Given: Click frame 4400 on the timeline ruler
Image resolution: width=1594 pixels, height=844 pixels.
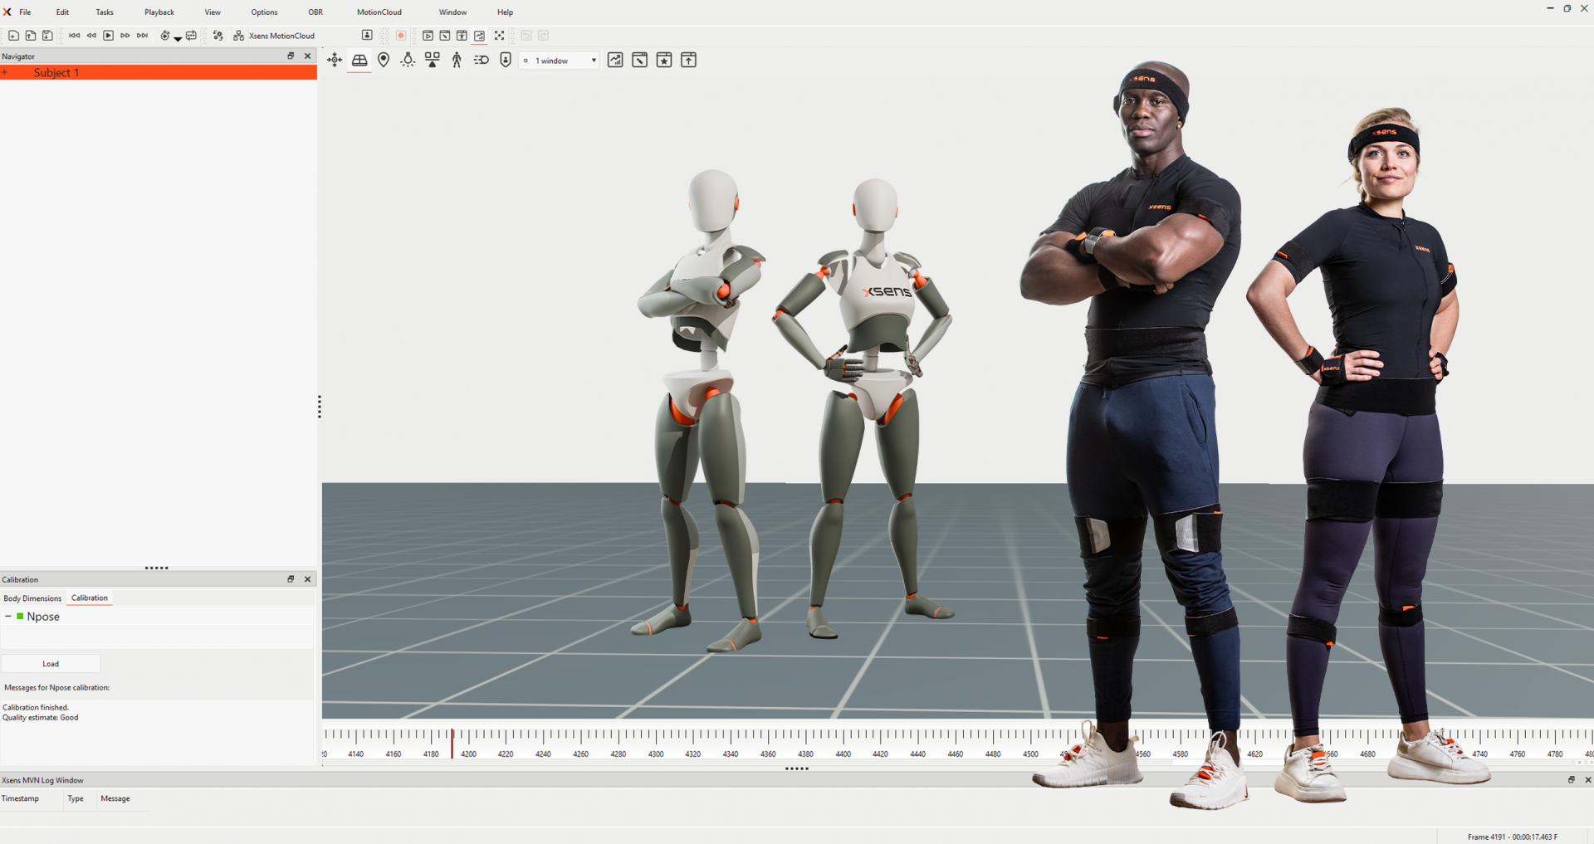Looking at the screenshot, I should [843, 737].
